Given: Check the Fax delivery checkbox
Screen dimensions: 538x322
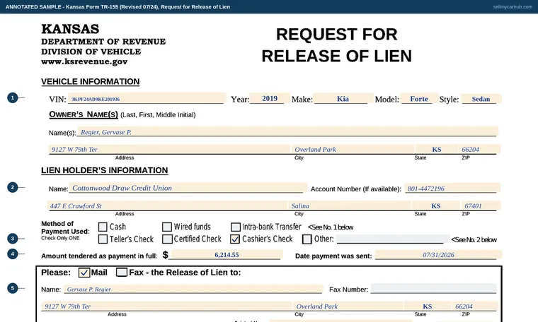Looking at the screenshot, I should point(122,273).
